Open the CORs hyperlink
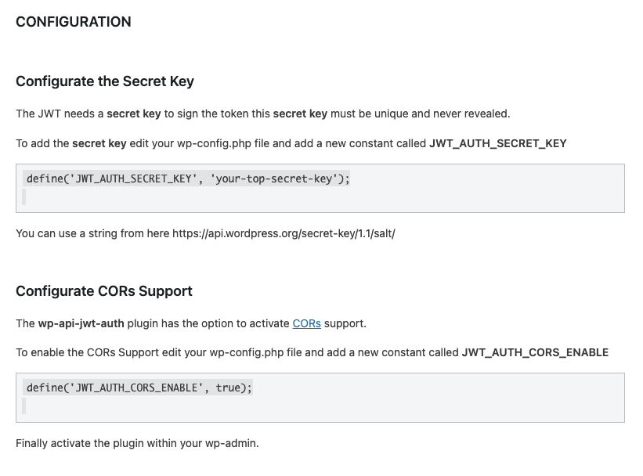The image size is (643, 476). (x=306, y=323)
